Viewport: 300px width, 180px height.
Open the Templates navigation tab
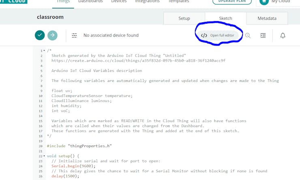pyautogui.click(x=179, y=2)
